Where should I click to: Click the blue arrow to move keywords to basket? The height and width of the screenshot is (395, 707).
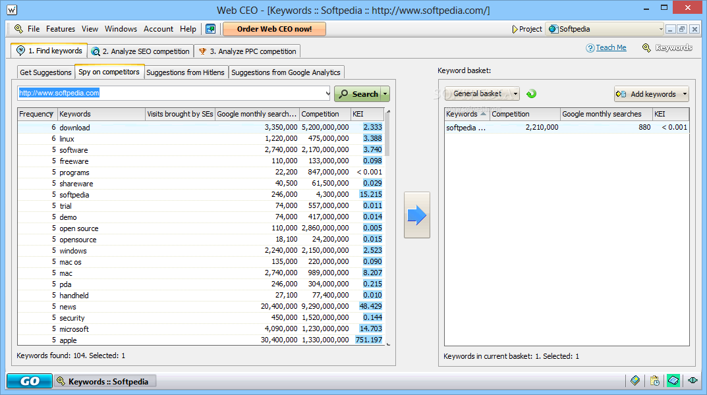(x=417, y=215)
